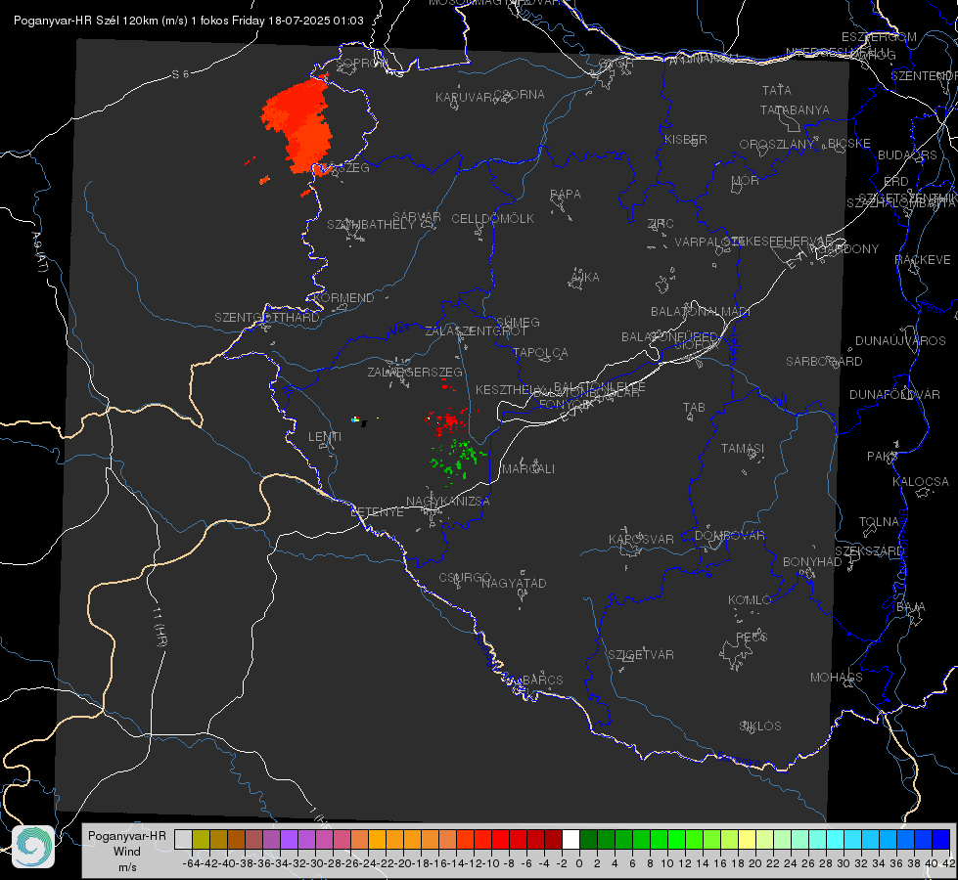The image size is (958, 880).
Task: Pick the olive swatch between -64 and -42
Action: tap(201, 839)
